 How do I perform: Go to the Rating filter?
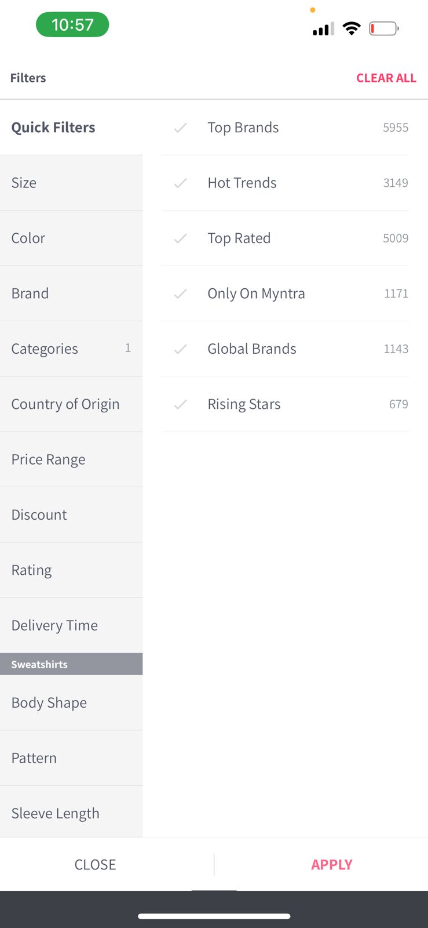point(71,570)
